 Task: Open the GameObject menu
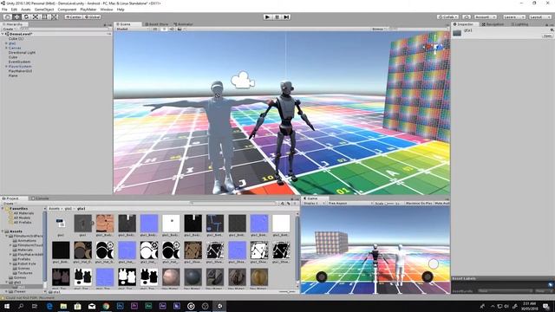[x=44, y=10]
